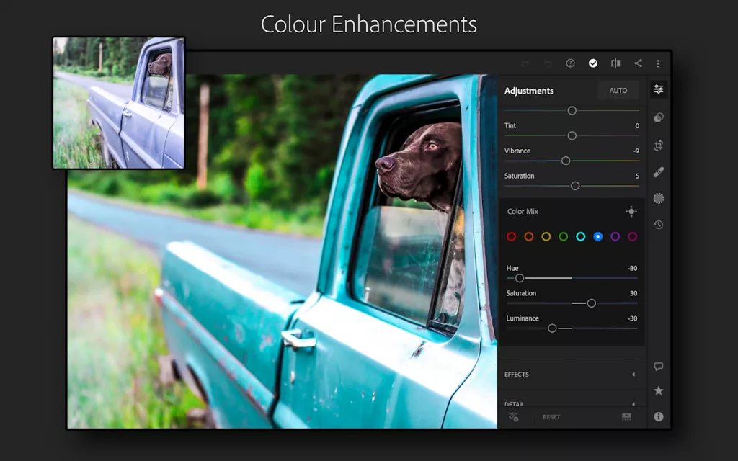Confirm edits with the checkmark icon

pos(593,63)
